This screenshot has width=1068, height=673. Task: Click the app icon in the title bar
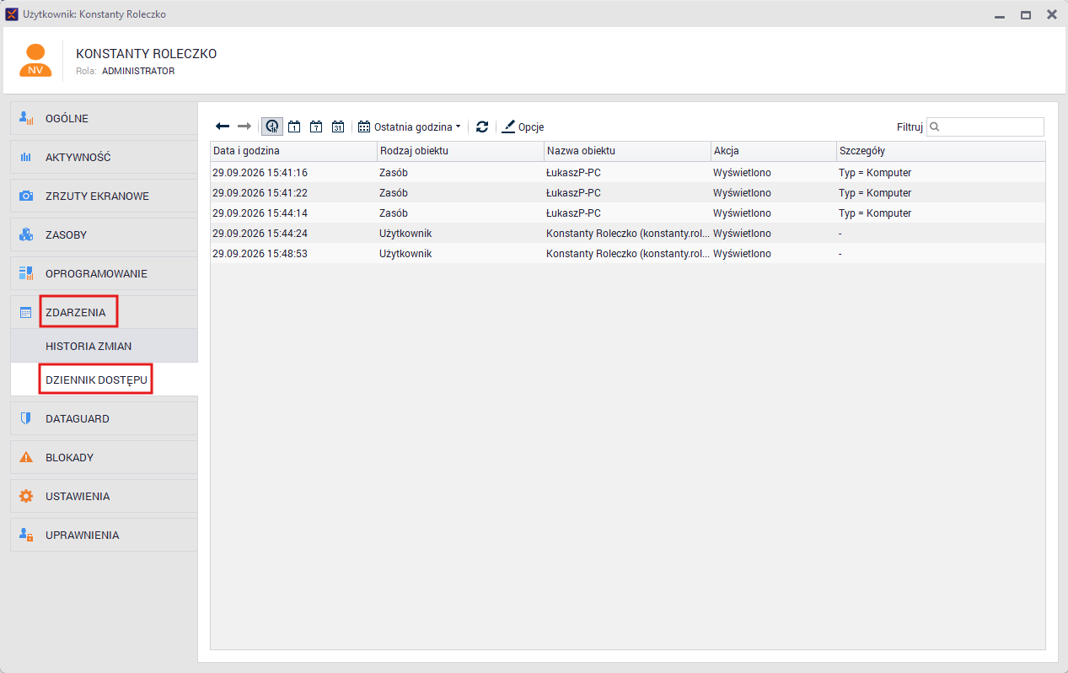pyautogui.click(x=12, y=14)
